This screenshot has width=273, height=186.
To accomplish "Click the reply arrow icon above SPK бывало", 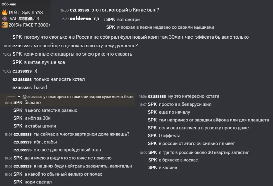I will (19, 97).
